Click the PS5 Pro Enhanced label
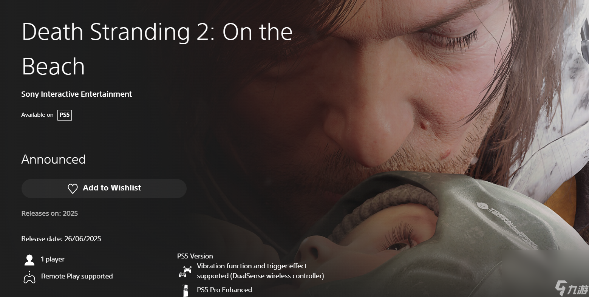This screenshot has height=297, width=589. click(x=224, y=290)
